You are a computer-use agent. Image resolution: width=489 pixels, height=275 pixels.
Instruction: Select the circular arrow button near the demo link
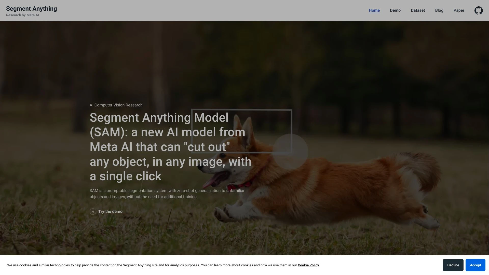(93, 212)
